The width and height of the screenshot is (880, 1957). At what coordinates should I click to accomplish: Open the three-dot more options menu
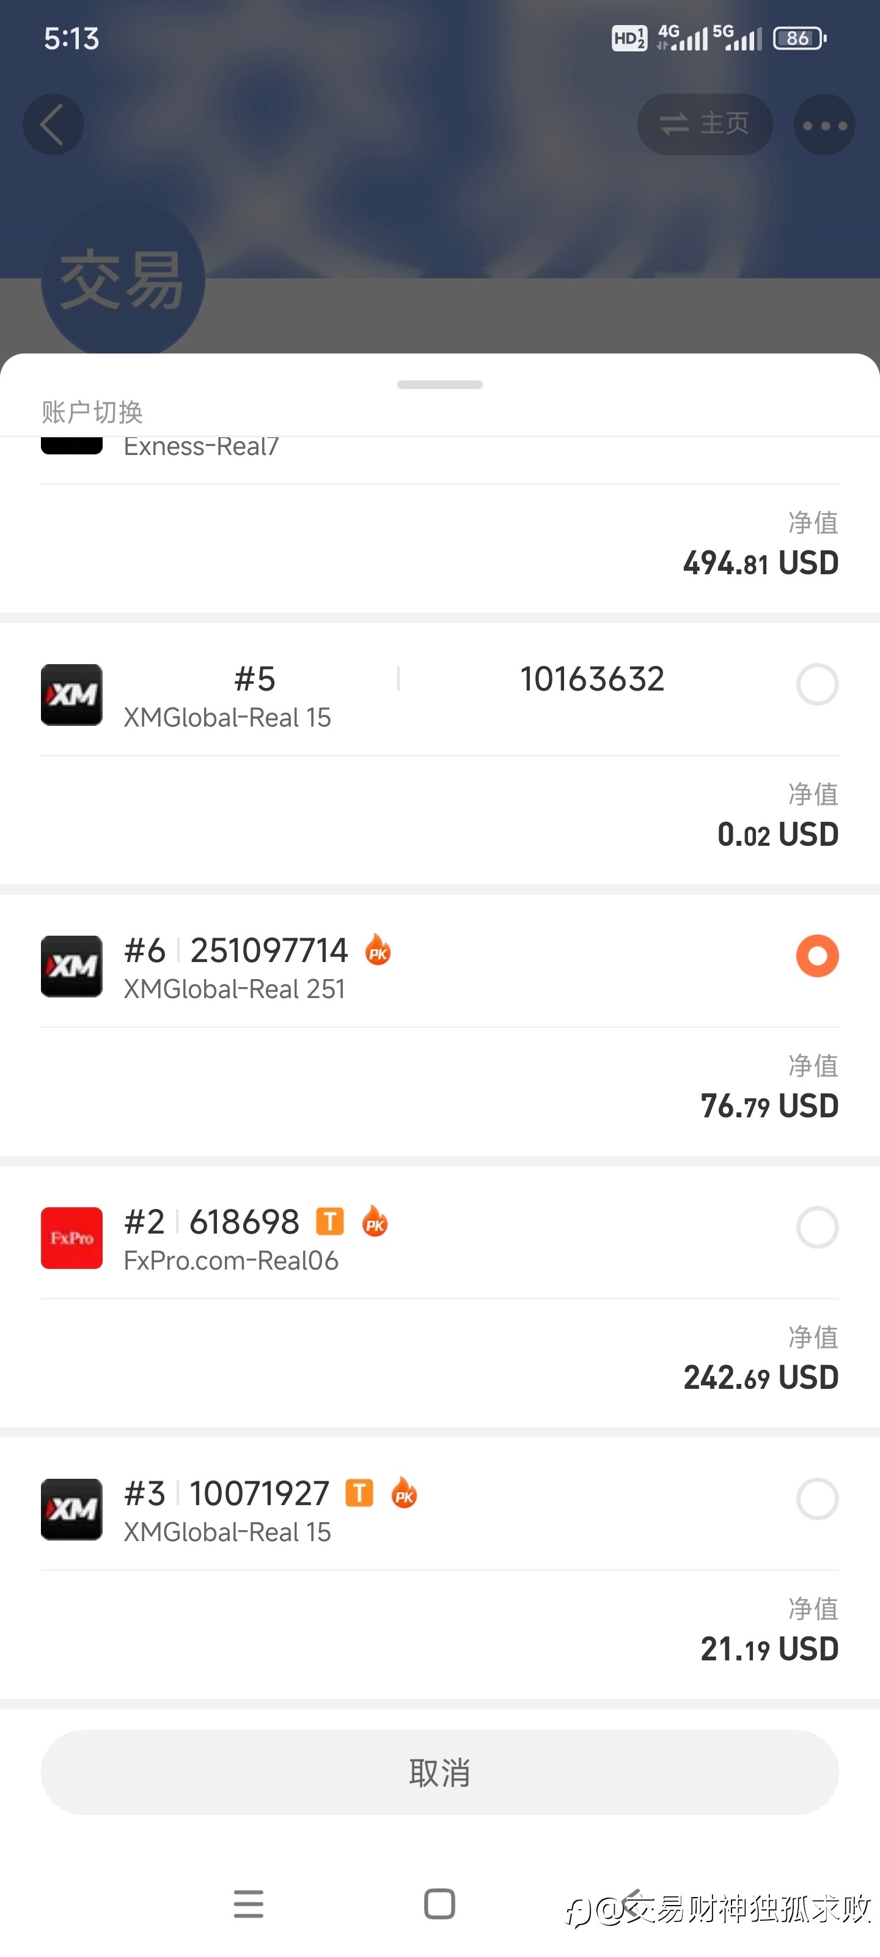click(824, 125)
